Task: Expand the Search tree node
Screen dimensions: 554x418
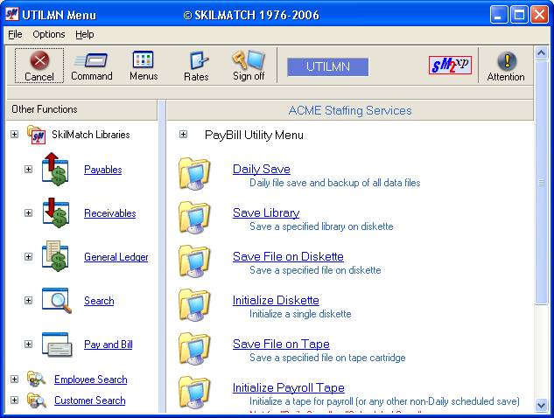Action: (x=29, y=301)
